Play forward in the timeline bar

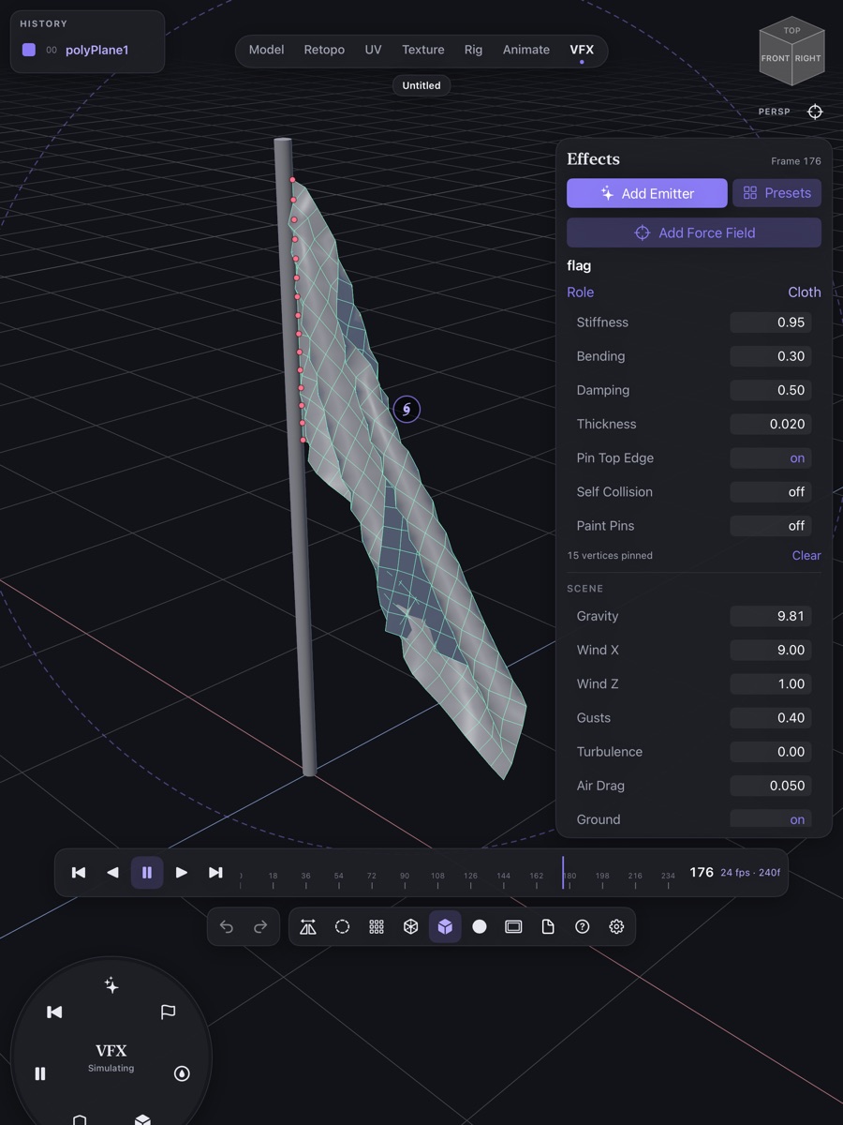pyautogui.click(x=182, y=873)
